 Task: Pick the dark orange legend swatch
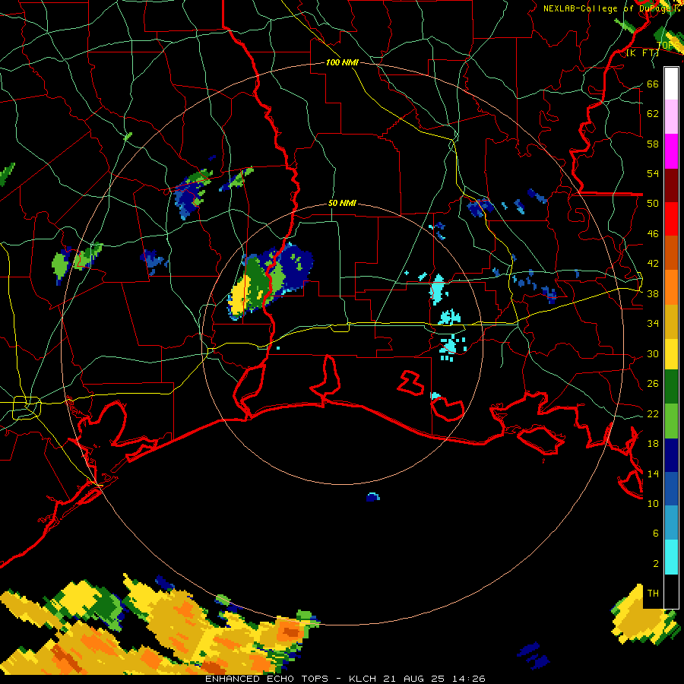pyautogui.click(x=671, y=253)
